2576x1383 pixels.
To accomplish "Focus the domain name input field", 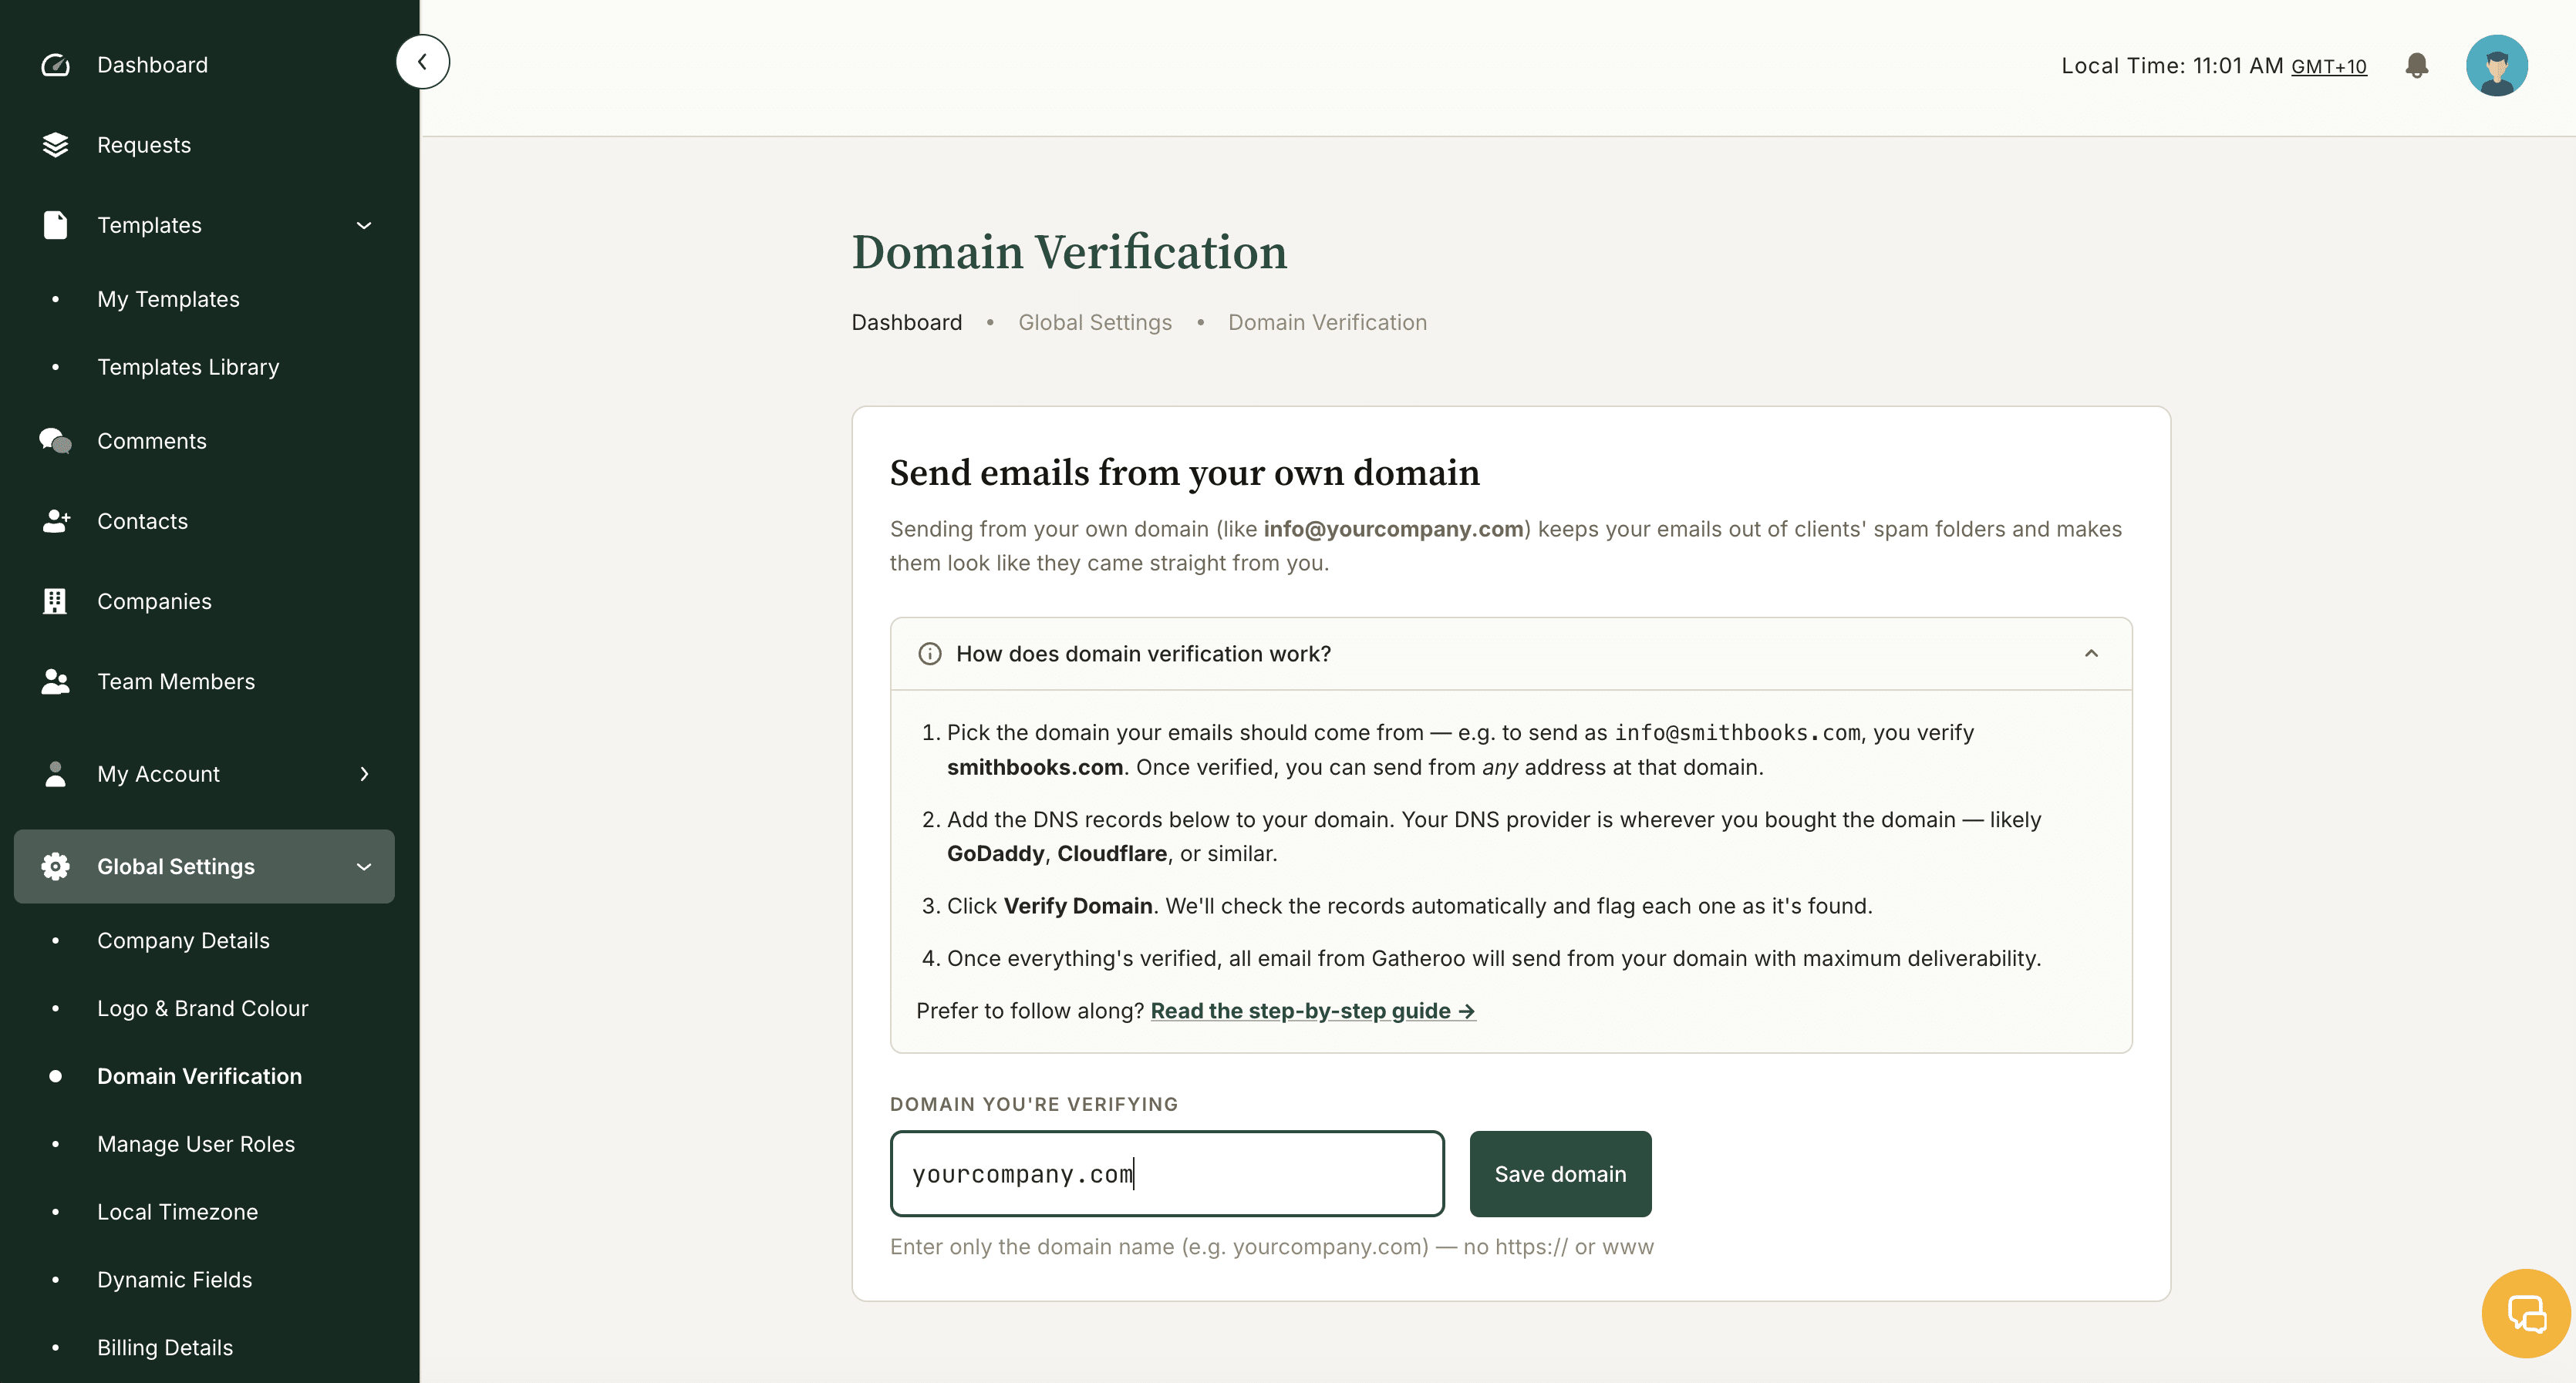I will 1167,1174.
